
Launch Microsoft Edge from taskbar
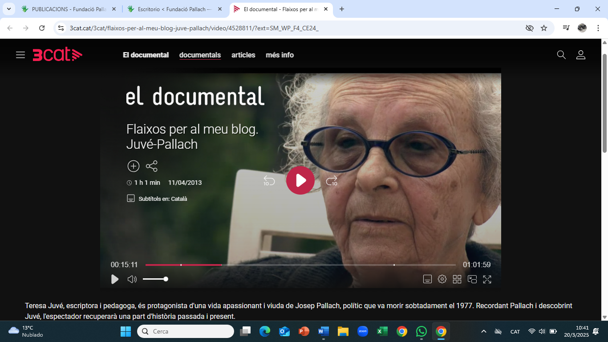point(265,331)
